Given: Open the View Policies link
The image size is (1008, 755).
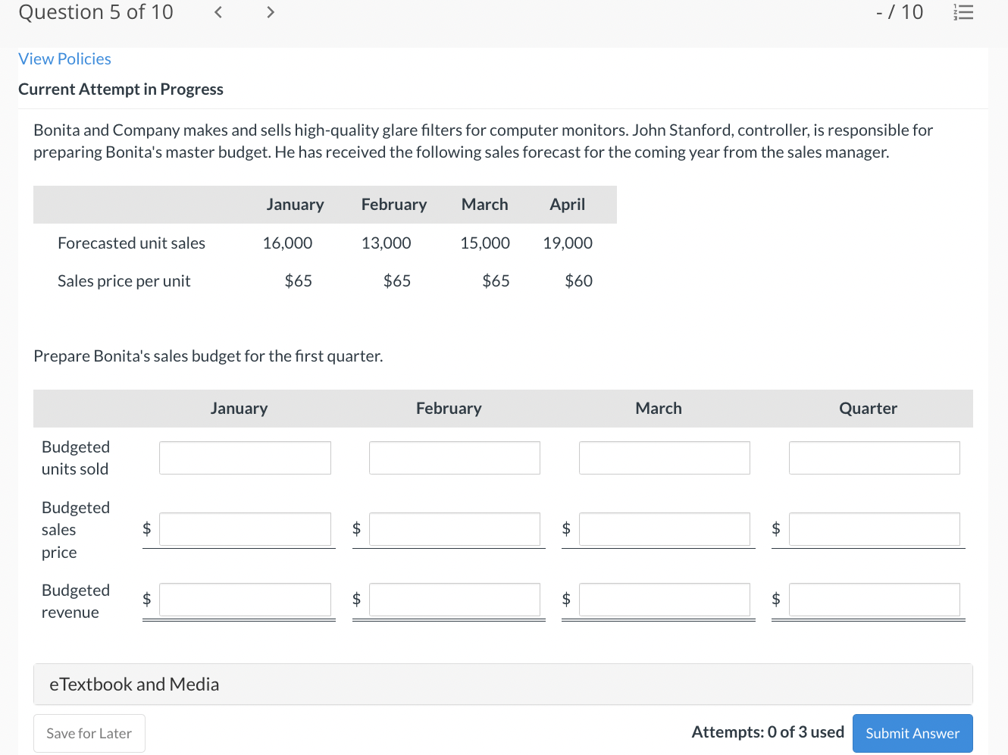Looking at the screenshot, I should tap(64, 59).
